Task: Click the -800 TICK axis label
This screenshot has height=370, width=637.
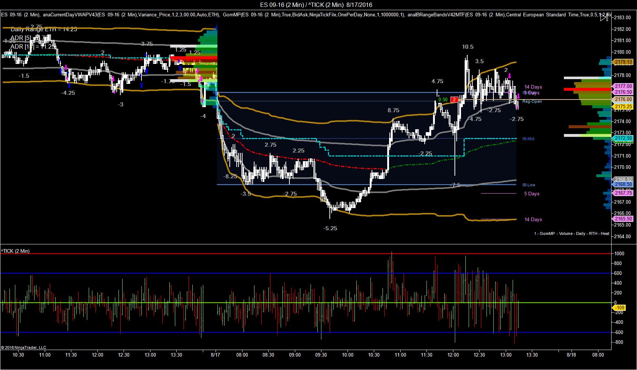Action: click(x=619, y=342)
